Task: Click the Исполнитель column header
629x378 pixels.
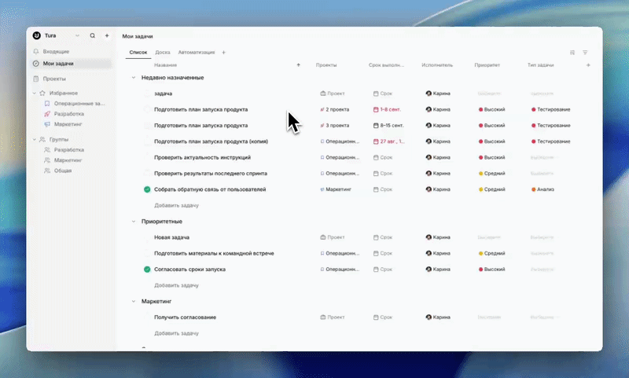Action: click(437, 65)
